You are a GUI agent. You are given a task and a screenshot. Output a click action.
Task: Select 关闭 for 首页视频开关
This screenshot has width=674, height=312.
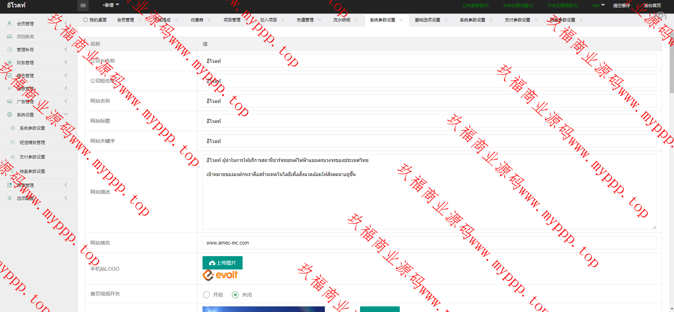[236, 295]
